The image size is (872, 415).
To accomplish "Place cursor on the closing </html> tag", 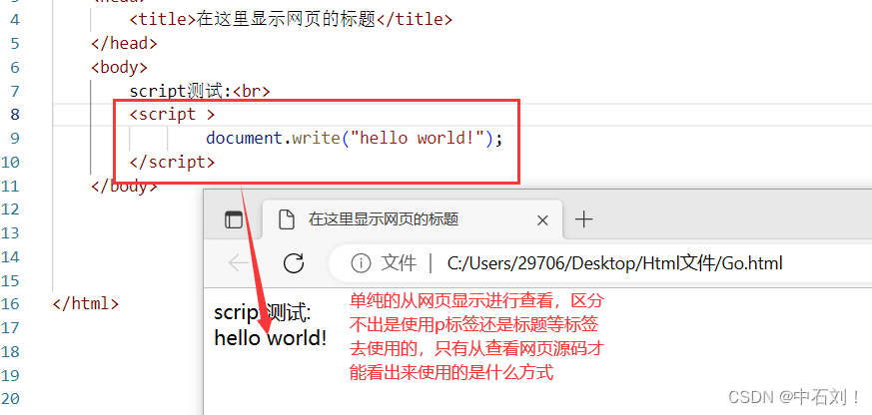I will (x=86, y=304).
